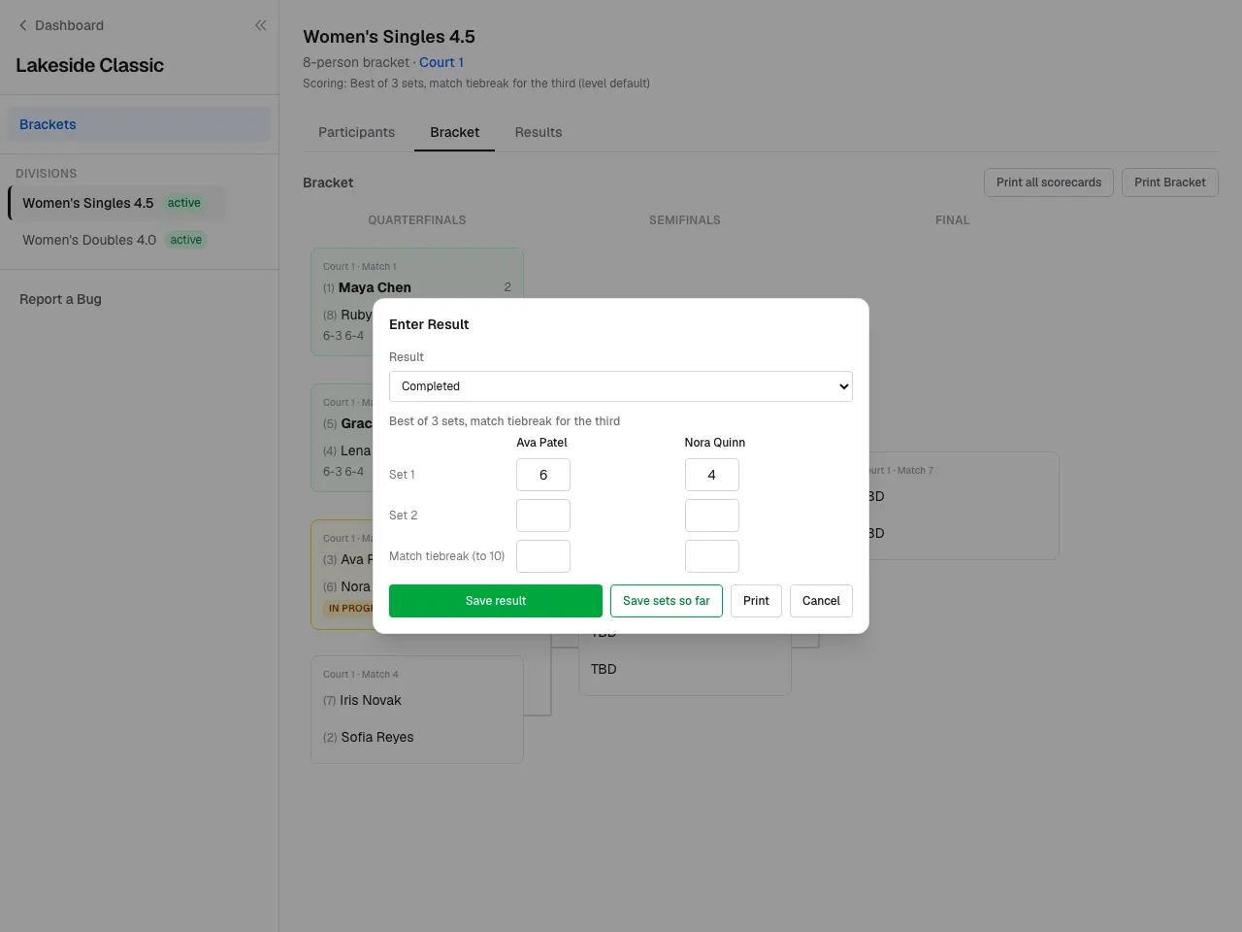
Task: Focus Ava Patel's Set 2 score field
Action: pos(543,516)
